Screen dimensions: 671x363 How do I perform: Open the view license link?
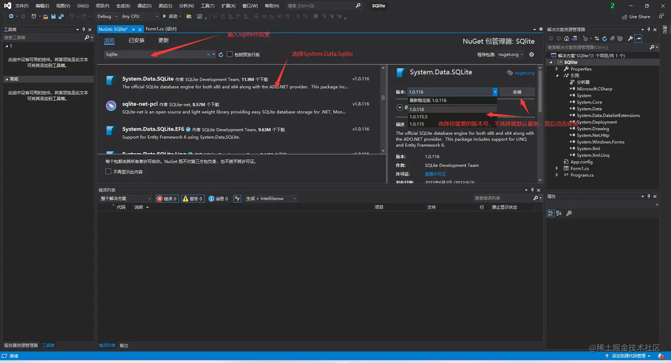click(435, 174)
